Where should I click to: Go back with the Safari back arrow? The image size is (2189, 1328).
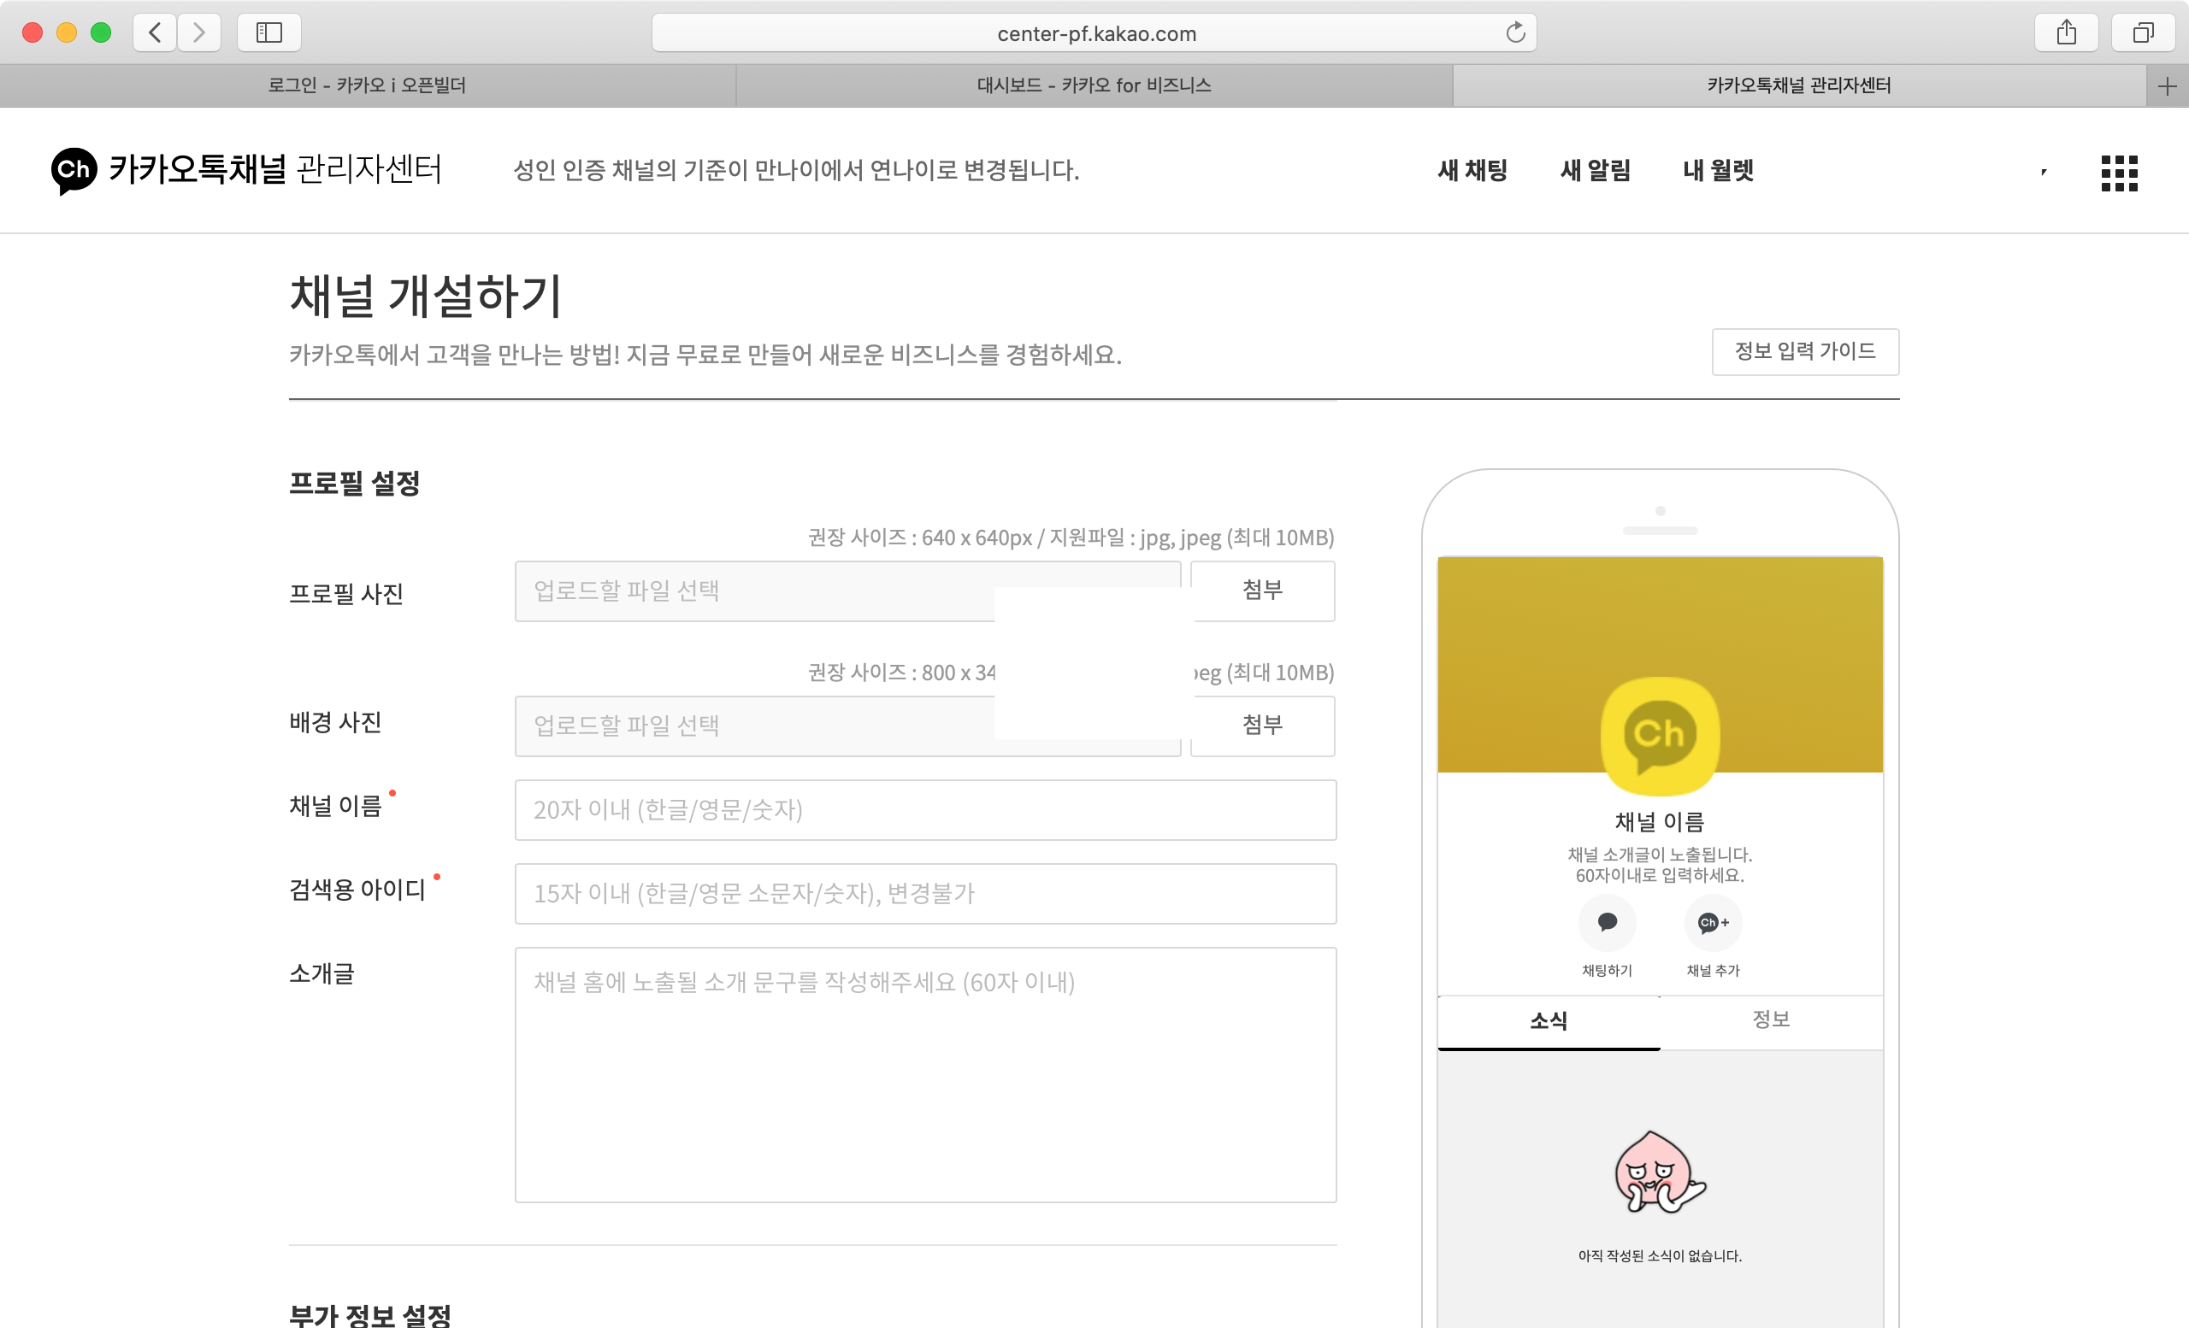(155, 32)
